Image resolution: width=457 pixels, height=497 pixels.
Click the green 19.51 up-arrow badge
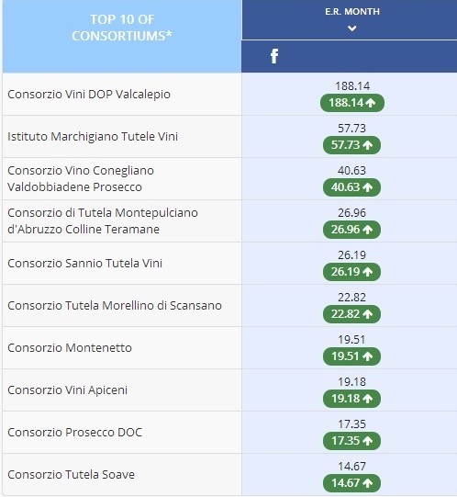pos(351,356)
